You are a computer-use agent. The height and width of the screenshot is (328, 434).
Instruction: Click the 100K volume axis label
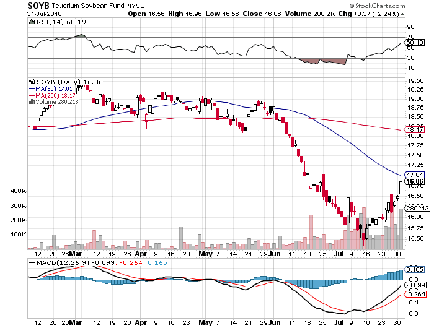coord(19,235)
